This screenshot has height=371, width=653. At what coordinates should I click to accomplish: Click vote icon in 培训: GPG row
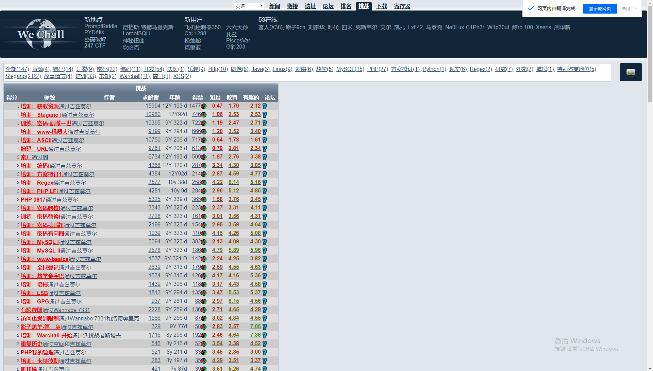point(204,301)
